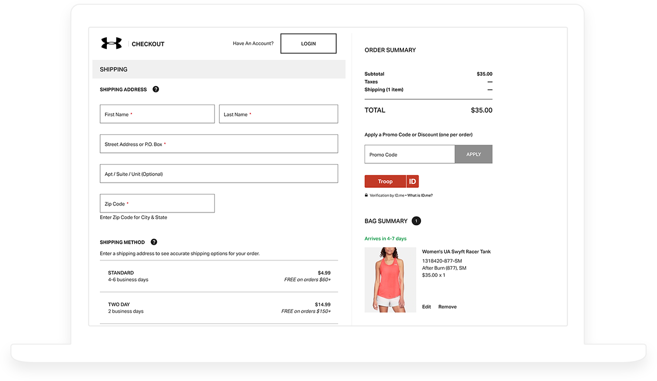Viewport: 657px width, 381px height.
Task: Click the 'Shipping (1 item)' row label
Action: (384, 90)
